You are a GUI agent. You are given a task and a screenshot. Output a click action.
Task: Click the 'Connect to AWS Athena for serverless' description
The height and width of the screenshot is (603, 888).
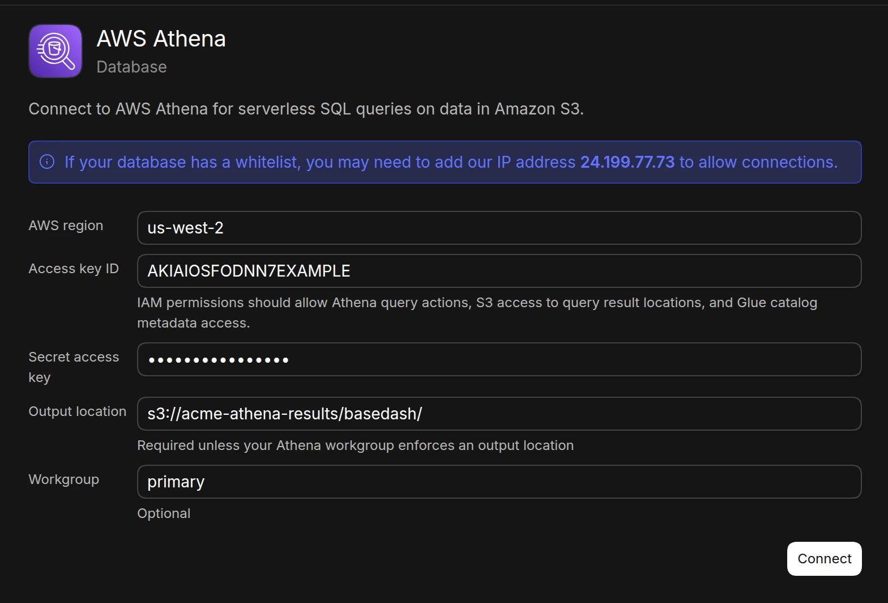306,109
